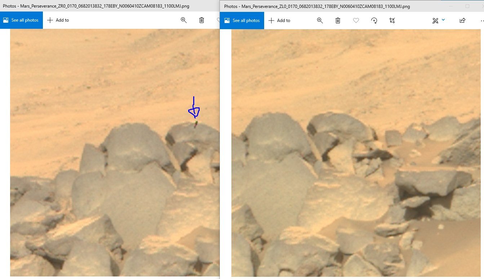The image size is (484, 279).
Task: Maximize the right Photos window
Action: coord(467,6)
